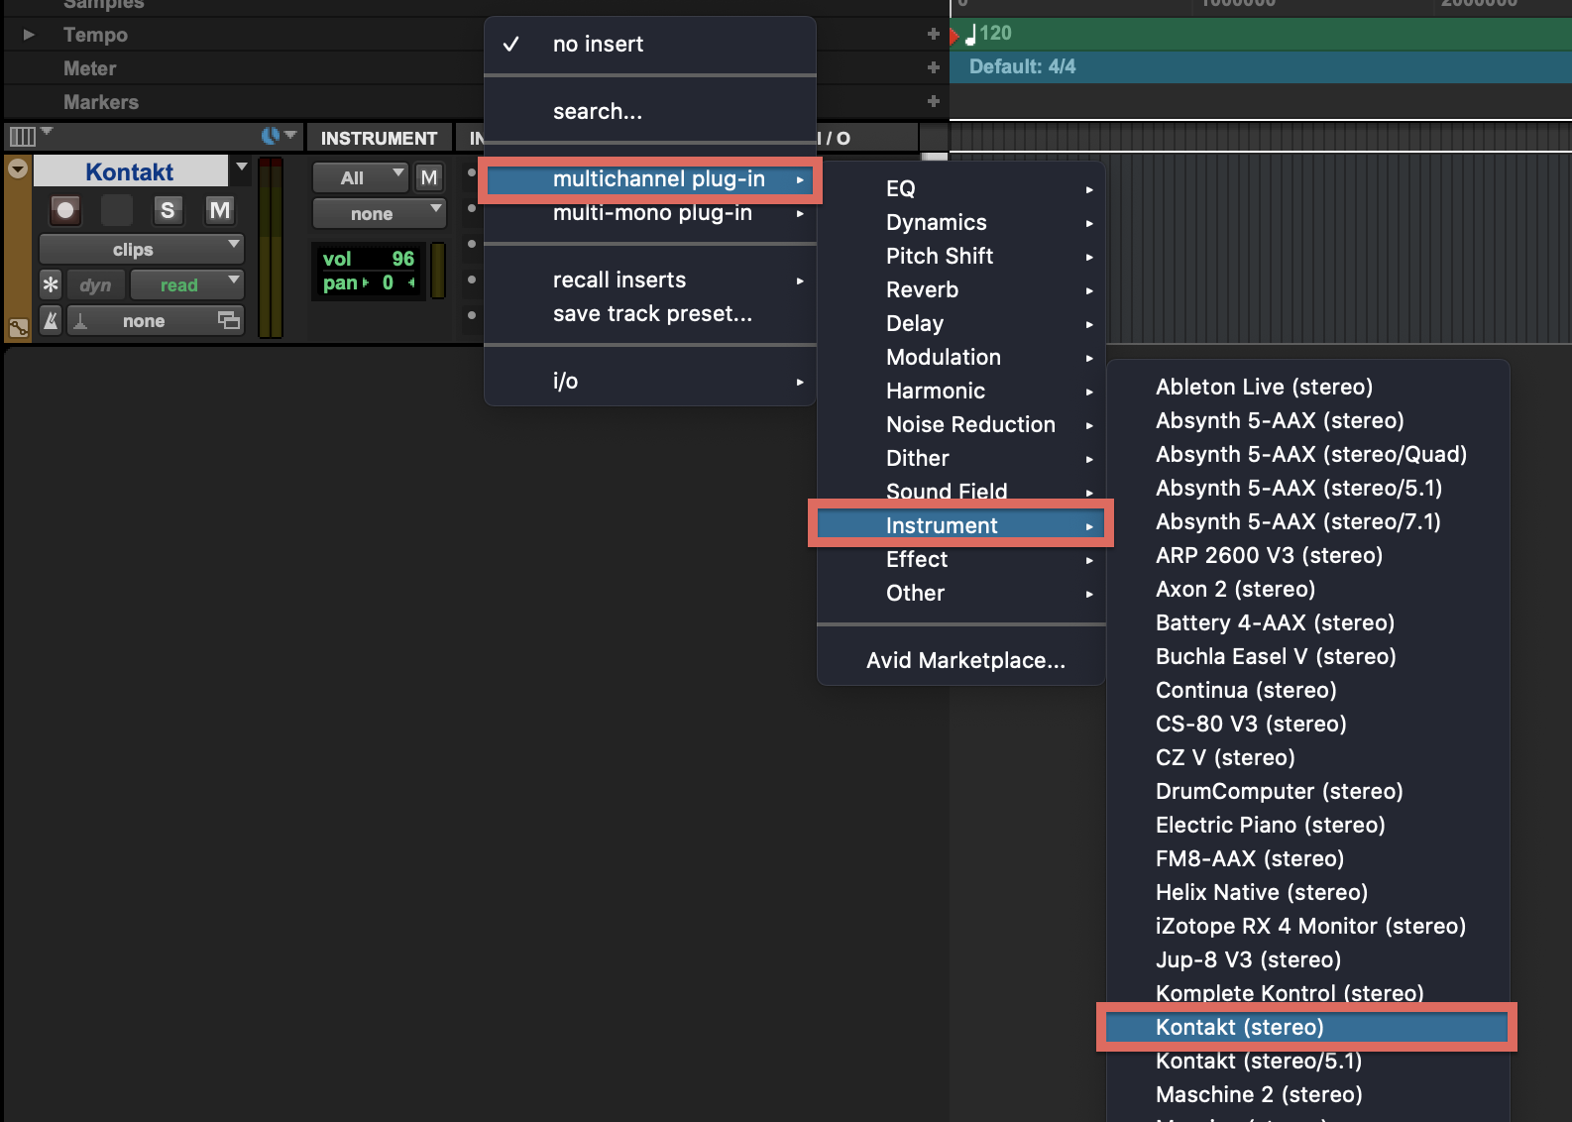Click the track automation lane icon
This screenshot has height=1122, width=1572.
[18, 328]
